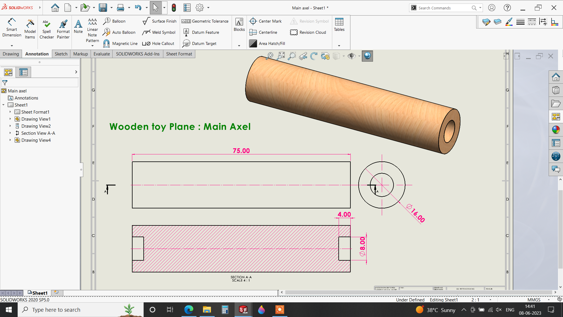The image size is (563, 317).
Task: Switch to the Sketch tab
Action: [x=61, y=54]
